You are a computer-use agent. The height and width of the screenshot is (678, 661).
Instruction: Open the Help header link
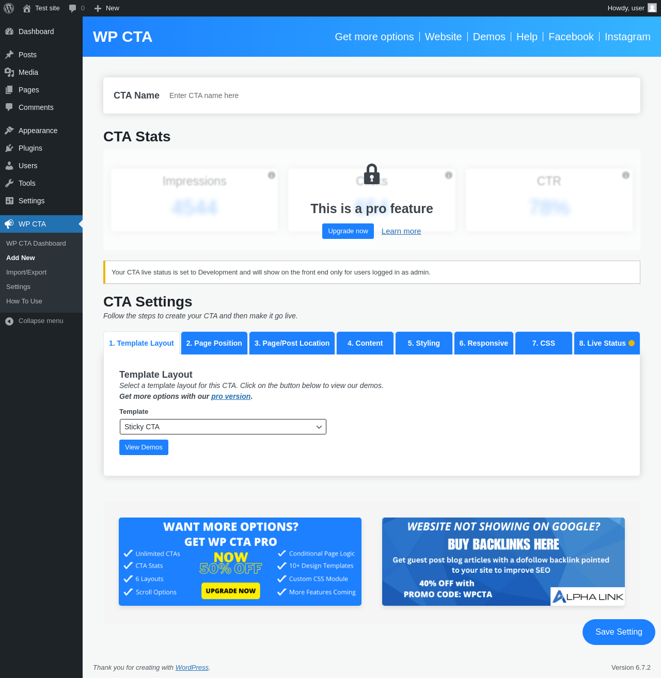pos(527,37)
